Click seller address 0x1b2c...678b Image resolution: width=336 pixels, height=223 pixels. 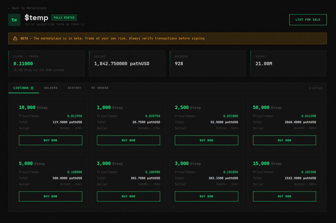pyautogui.click(x=71, y=128)
